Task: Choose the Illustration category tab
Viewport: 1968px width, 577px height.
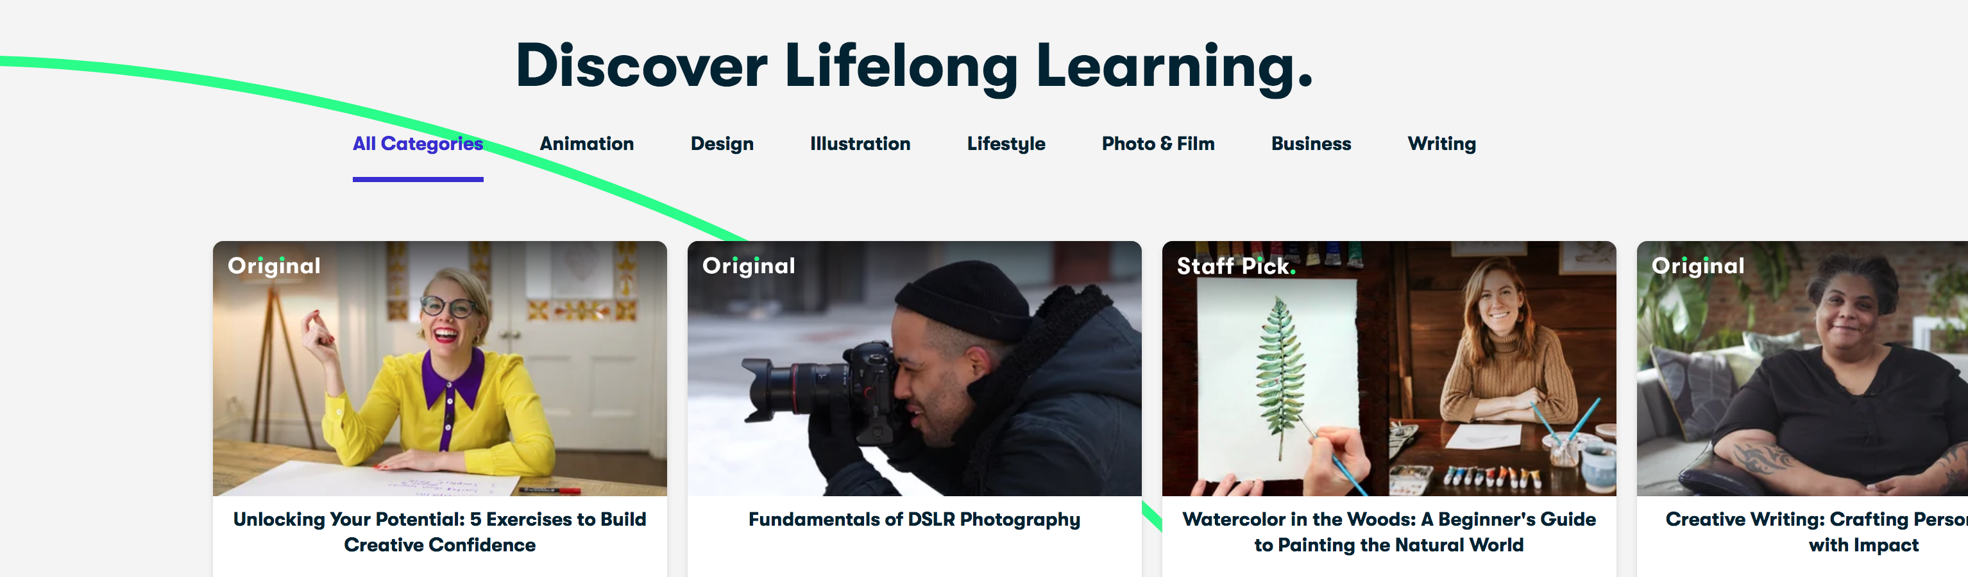Action: (x=860, y=144)
